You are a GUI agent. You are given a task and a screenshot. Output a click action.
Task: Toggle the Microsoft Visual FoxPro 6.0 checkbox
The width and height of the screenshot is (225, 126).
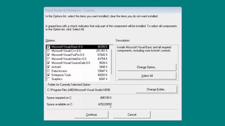tap(49, 55)
